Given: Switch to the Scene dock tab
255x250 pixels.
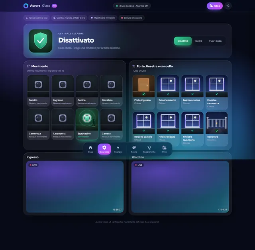Looking at the screenshot, I should (x=134, y=149).
